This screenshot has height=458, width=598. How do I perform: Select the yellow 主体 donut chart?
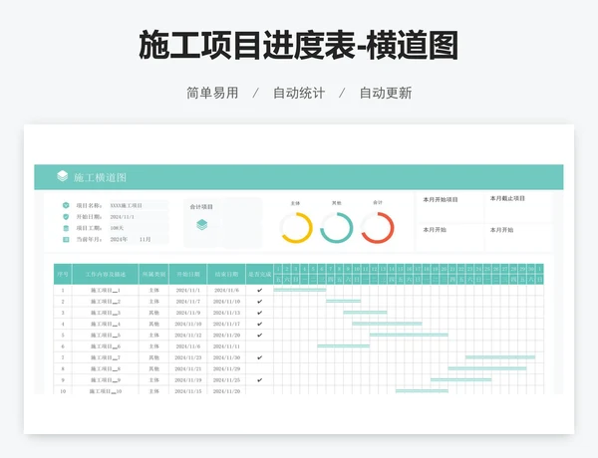pyautogui.click(x=296, y=227)
